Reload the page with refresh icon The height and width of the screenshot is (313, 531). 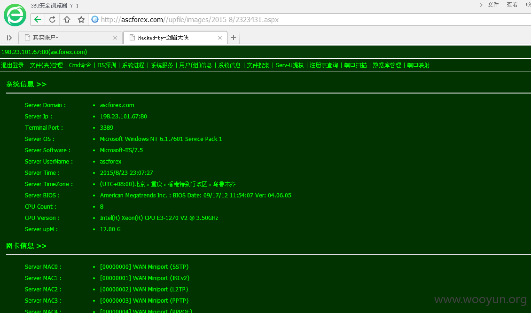click(52, 20)
